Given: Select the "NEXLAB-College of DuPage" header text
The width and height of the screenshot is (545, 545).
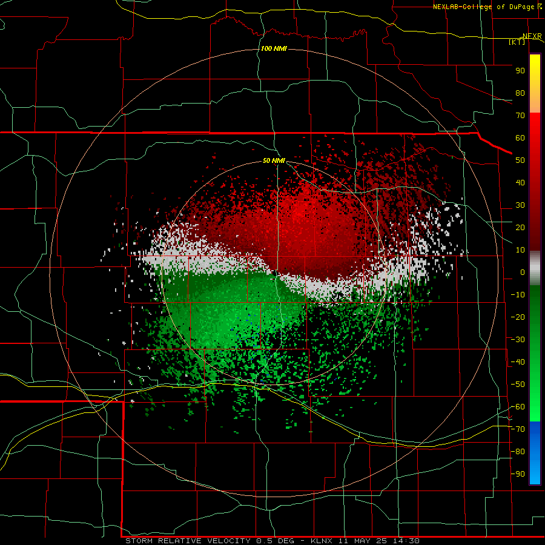Looking at the screenshot, I should coord(484,7).
